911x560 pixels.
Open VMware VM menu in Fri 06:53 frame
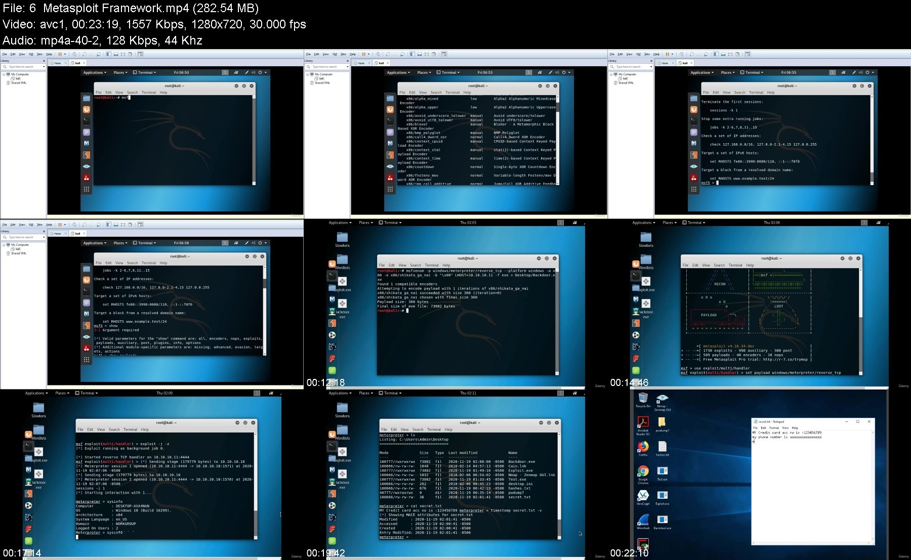[x=335, y=54]
